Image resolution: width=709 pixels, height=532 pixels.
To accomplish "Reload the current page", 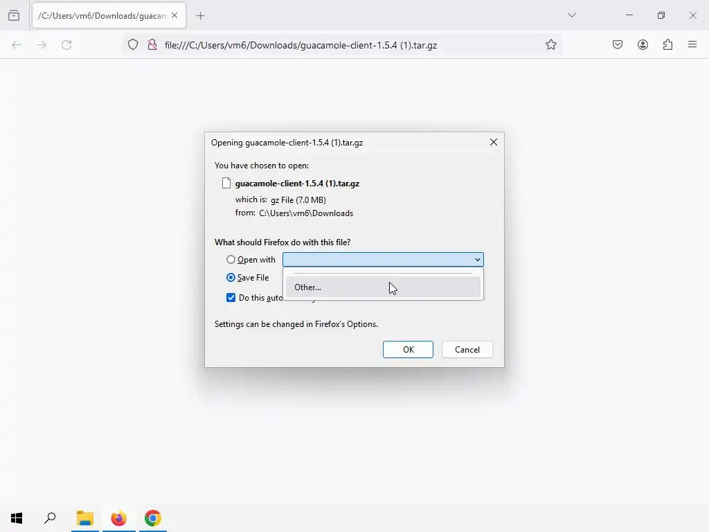I will point(66,45).
